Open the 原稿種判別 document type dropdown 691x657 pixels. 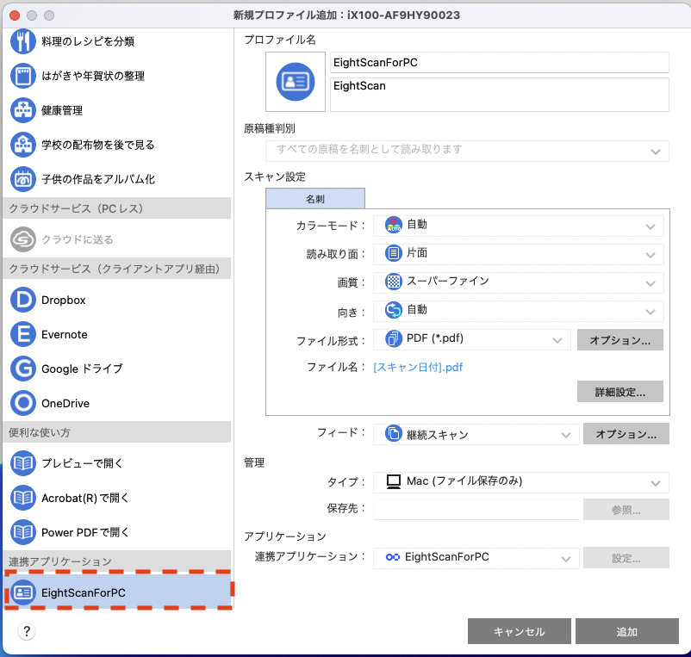(x=467, y=151)
